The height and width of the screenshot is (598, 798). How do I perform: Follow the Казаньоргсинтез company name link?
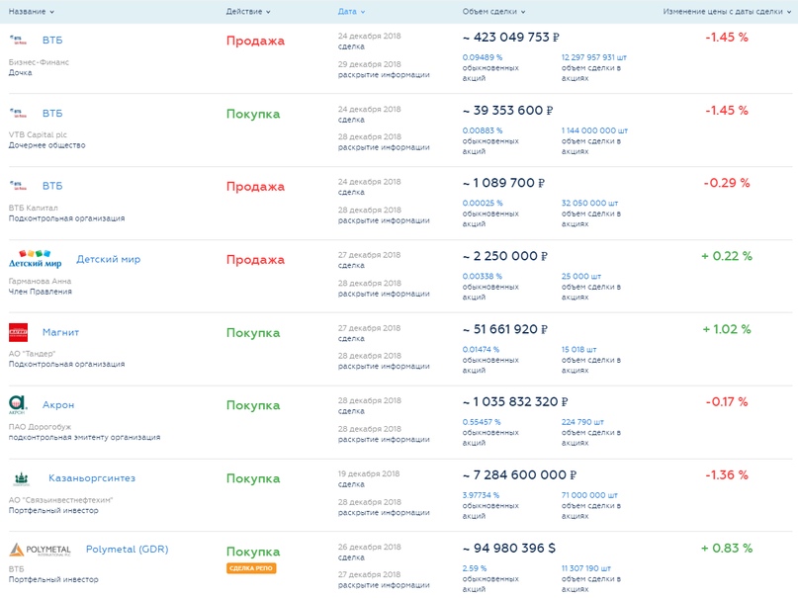point(92,478)
